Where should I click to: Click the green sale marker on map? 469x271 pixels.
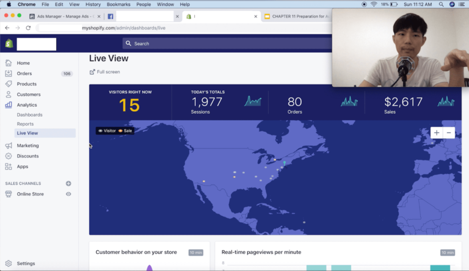285,163
